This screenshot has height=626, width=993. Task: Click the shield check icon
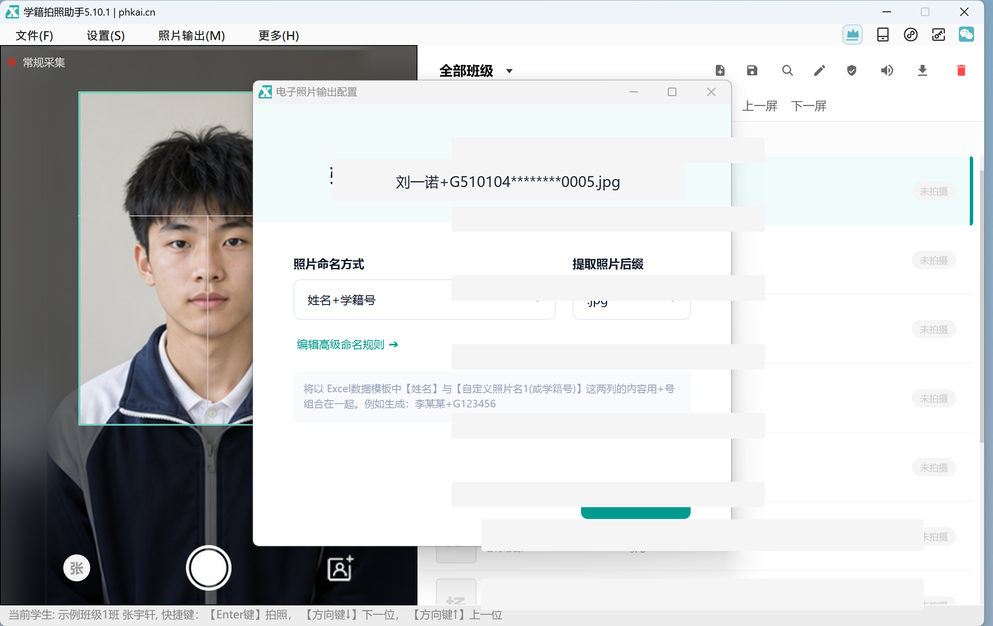click(x=852, y=70)
